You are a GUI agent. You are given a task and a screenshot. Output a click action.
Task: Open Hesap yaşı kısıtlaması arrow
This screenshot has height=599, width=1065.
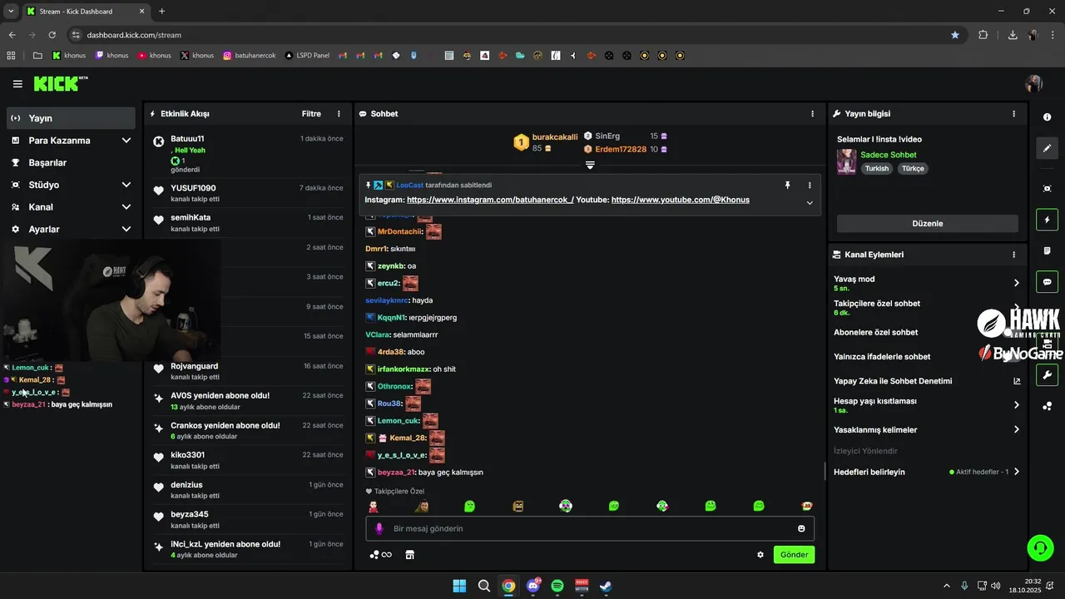pos(1016,405)
